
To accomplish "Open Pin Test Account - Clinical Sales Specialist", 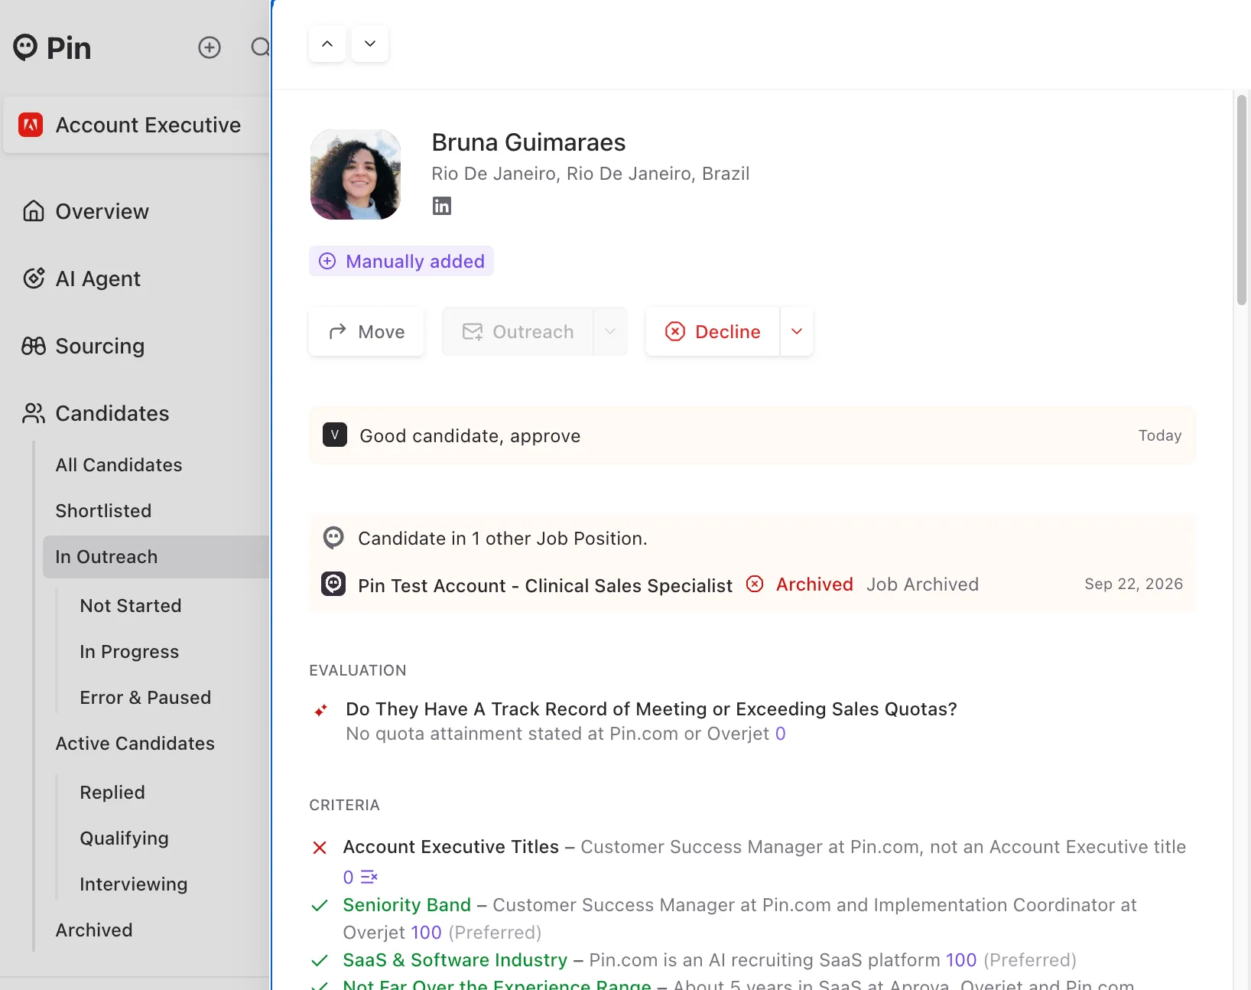I will (x=545, y=585).
